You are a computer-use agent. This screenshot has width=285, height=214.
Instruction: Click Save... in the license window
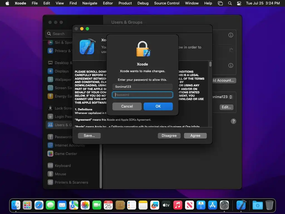point(89,136)
